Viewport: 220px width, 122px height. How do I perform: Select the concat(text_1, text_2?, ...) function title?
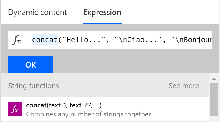[64, 105]
